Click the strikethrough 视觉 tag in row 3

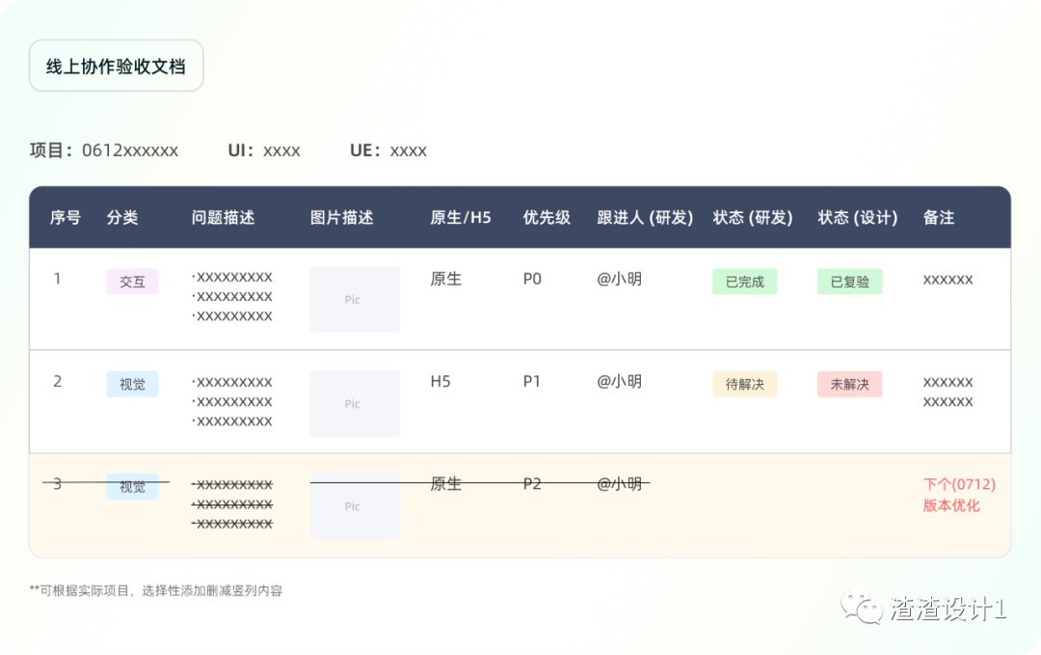(x=132, y=487)
